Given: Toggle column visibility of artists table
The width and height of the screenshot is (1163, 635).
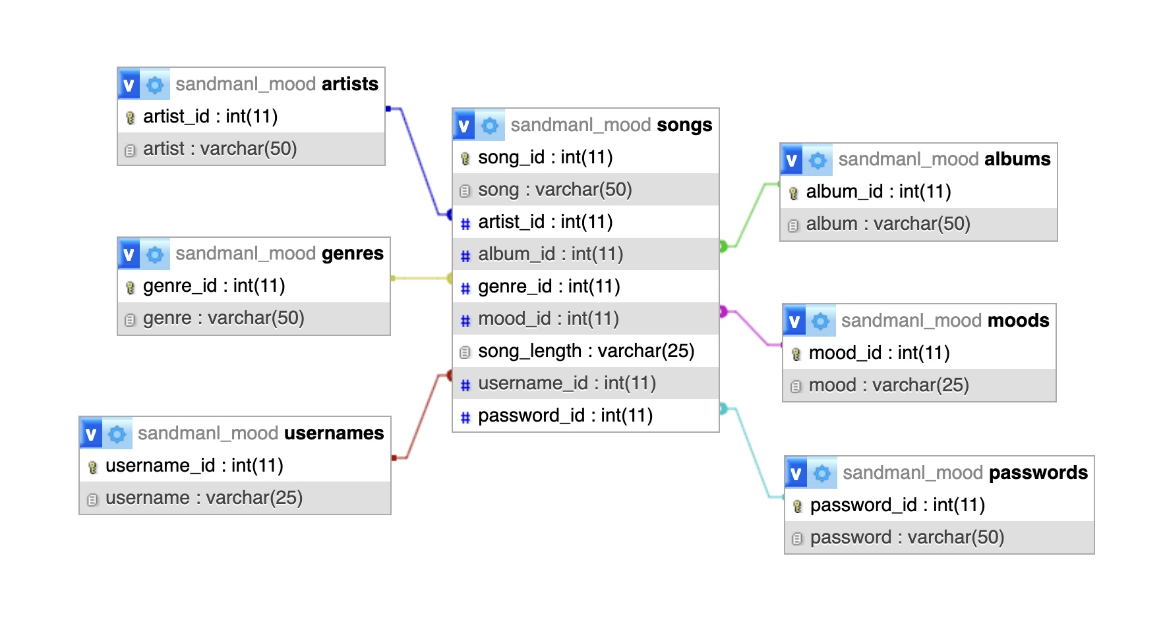Looking at the screenshot, I should [129, 84].
